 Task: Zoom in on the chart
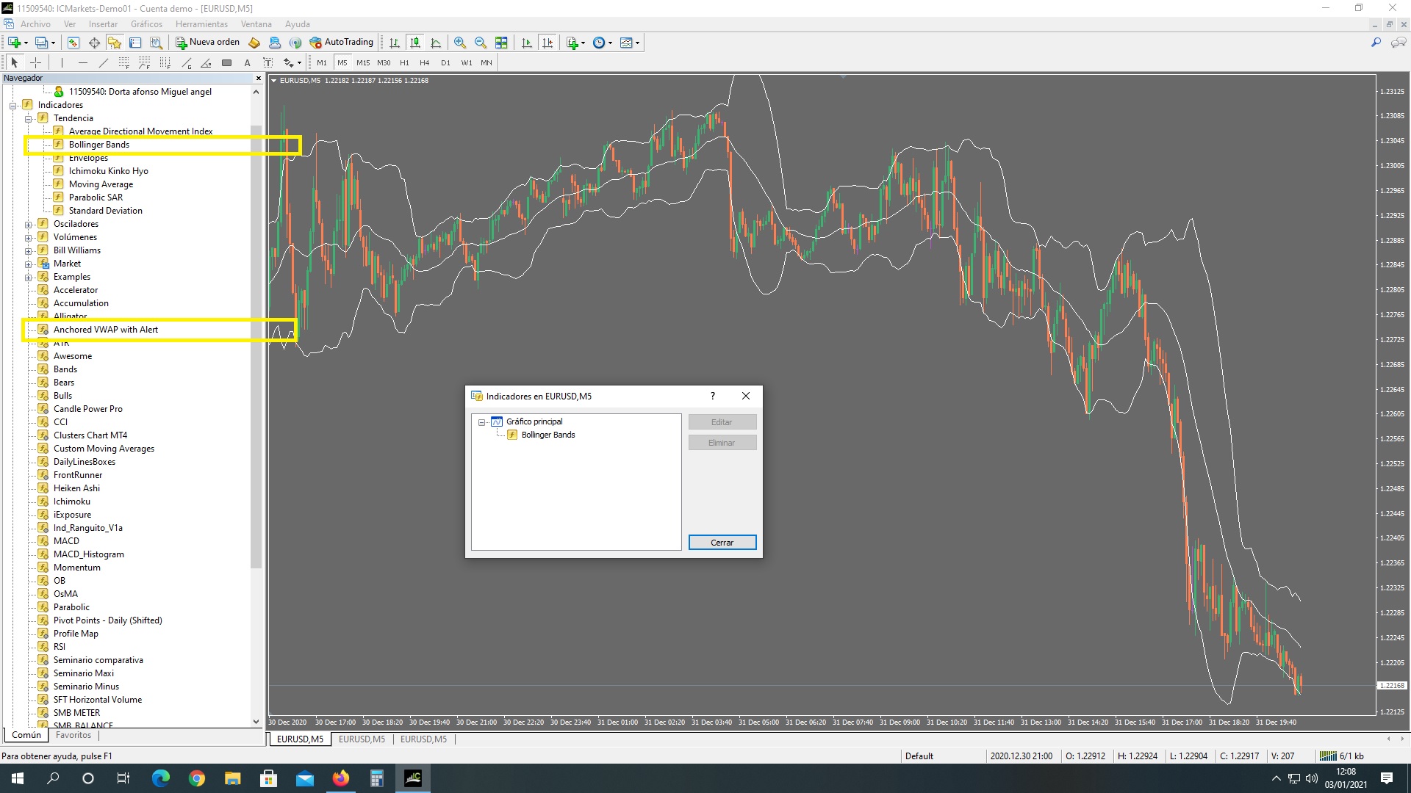(460, 43)
